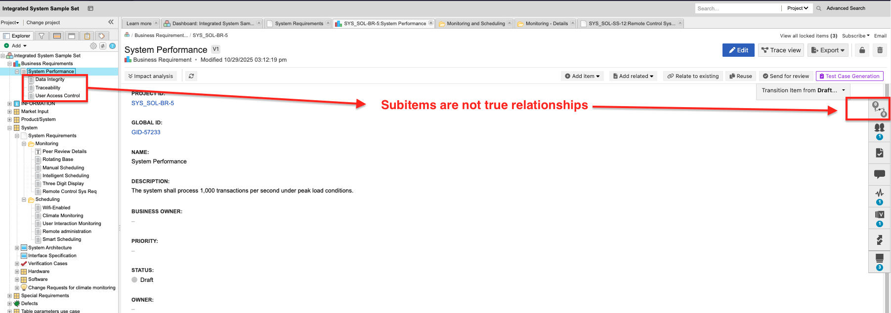Close the Learn more tab
Screen dimensions: 891x313
(x=156, y=23)
